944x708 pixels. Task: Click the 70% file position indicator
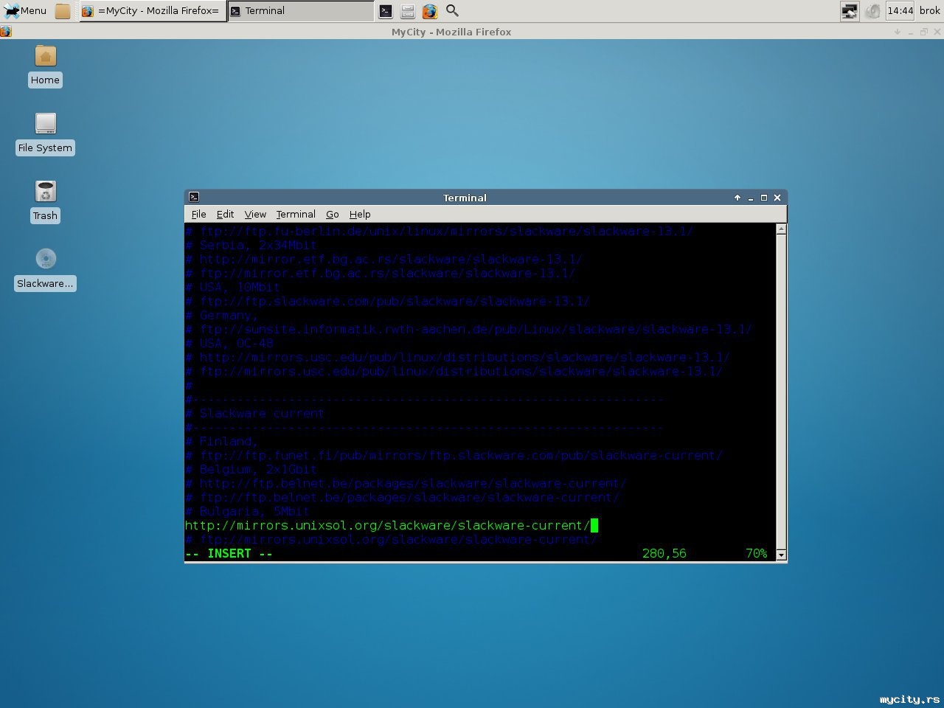pos(756,553)
